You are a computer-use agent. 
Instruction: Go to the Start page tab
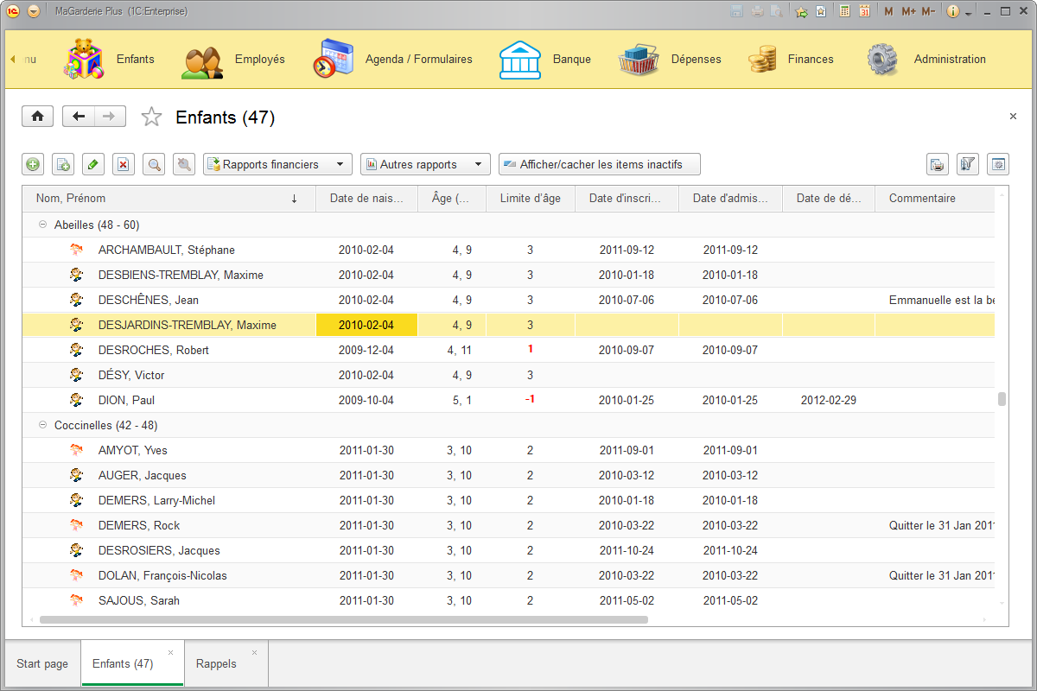click(x=41, y=663)
